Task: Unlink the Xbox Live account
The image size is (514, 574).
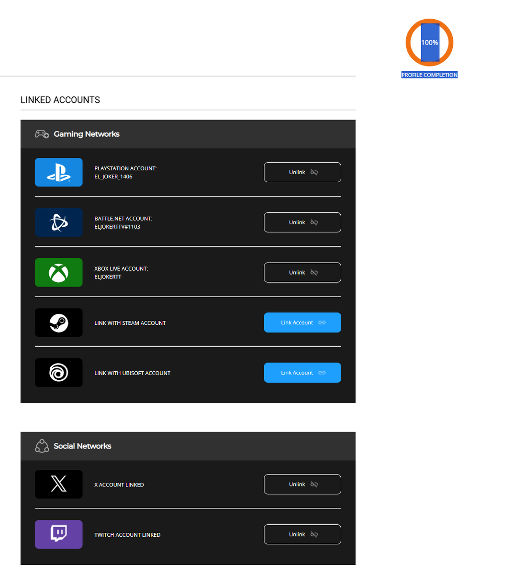Action: (302, 273)
